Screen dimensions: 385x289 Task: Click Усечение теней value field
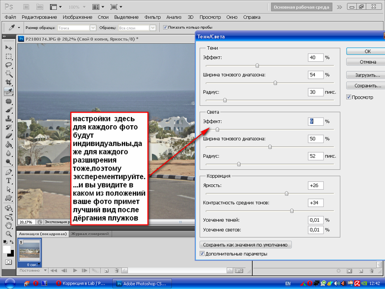[316, 220]
